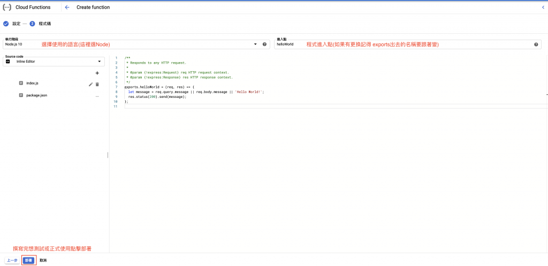Click the step 2 程式碼 circle

[32, 24]
